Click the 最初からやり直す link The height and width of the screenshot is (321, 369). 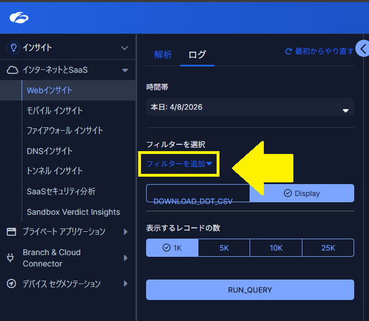pos(324,51)
